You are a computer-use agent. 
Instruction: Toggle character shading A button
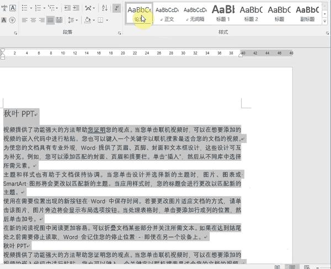(4, 20)
